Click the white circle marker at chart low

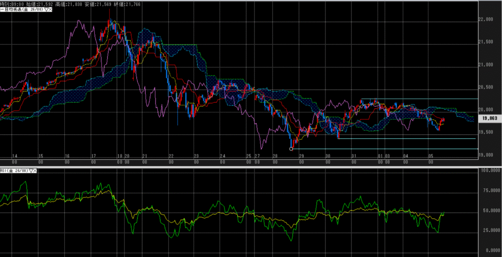pos(292,148)
